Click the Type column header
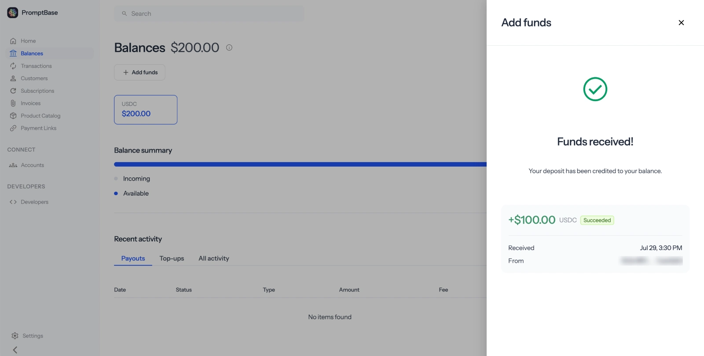Screen dimensions: 704x356 (269, 290)
